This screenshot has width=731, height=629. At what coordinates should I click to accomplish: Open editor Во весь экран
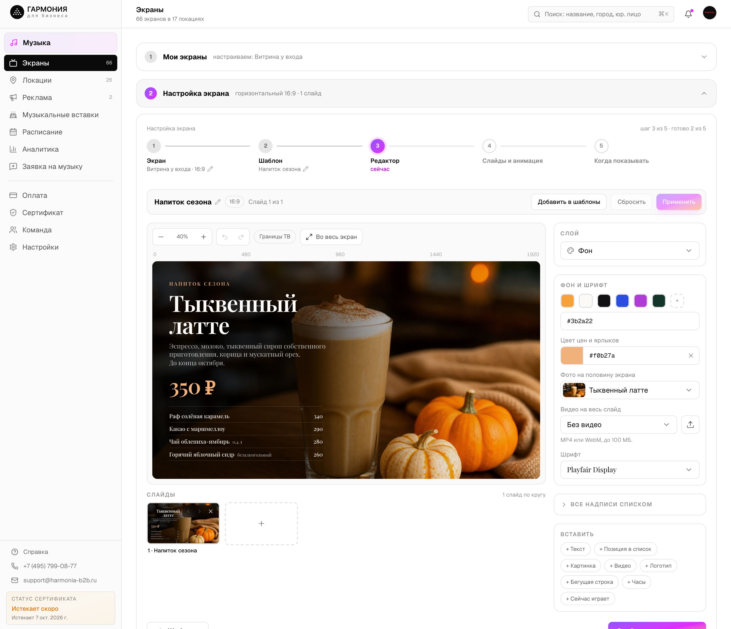pos(331,237)
